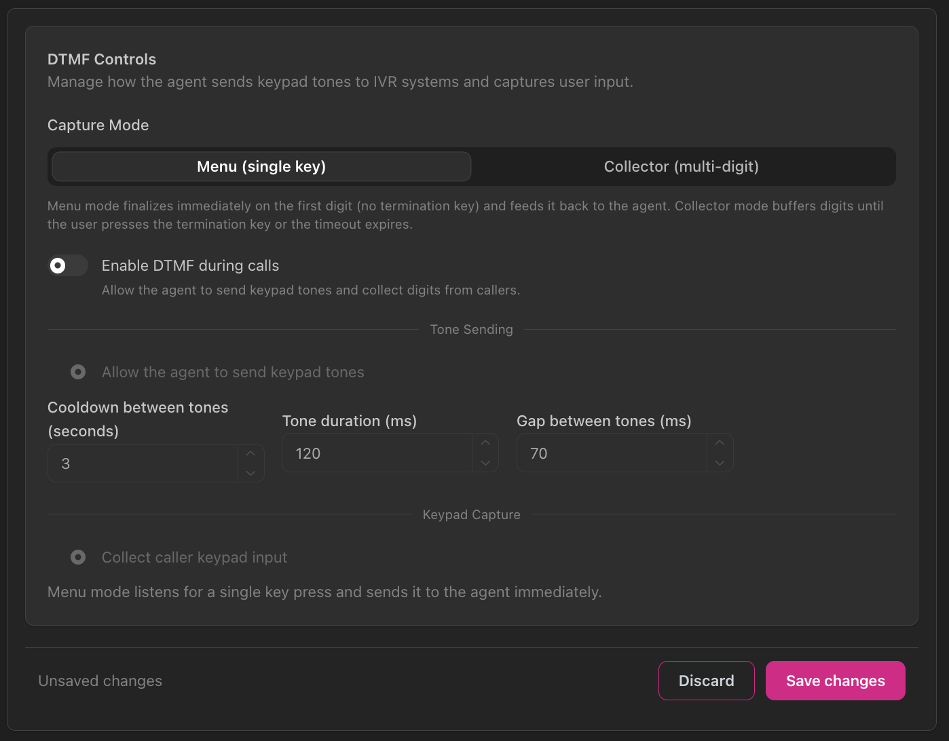Decrement Gap between tones value
Image resolution: width=949 pixels, height=741 pixels.
pos(720,463)
